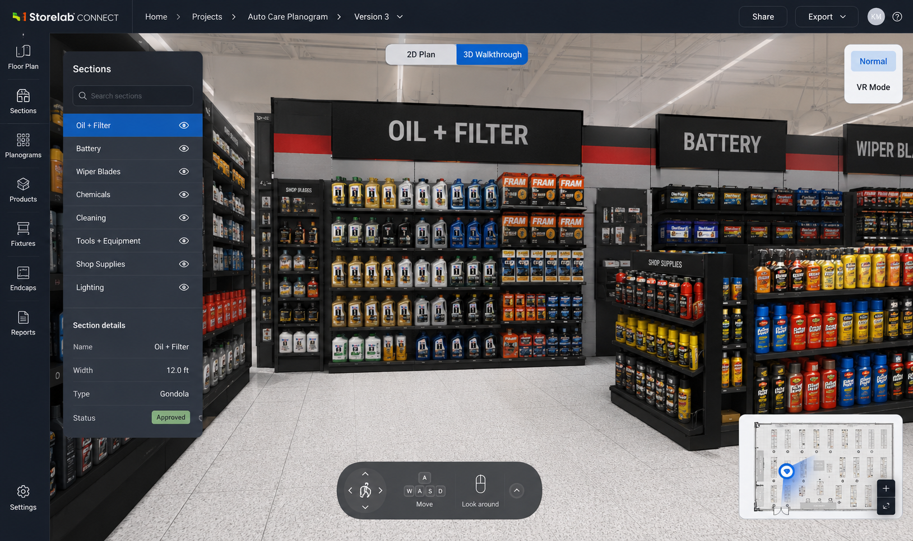Click the walk backward down arrow
The image size is (913, 541).
click(x=365, y=507)
